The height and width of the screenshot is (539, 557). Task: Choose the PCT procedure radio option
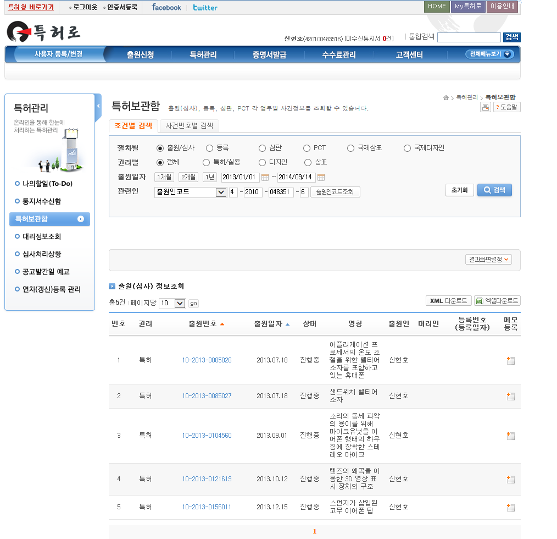[307, 148]
